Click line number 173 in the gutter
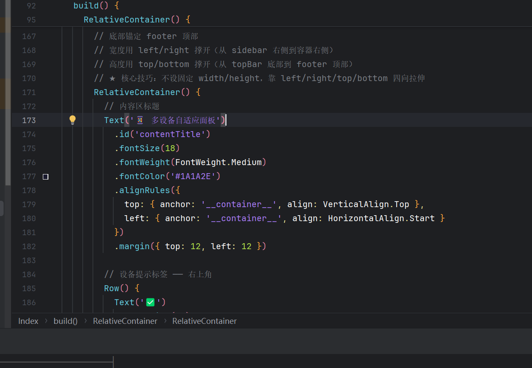This screenshot has width=532, height=368. [x=29, y=121]
